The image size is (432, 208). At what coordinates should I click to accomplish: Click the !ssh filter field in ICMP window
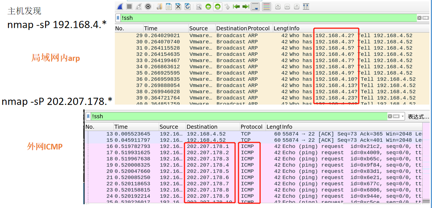coord(239,116)
